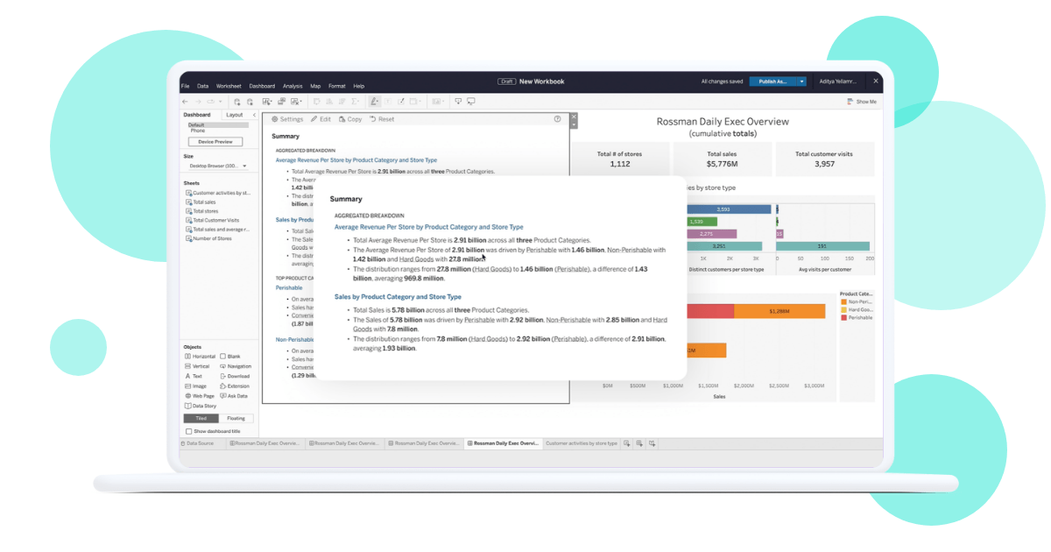Expand the Publish As dropdown arrow
The image size is (1051, 552).
(x=801, y=81)
